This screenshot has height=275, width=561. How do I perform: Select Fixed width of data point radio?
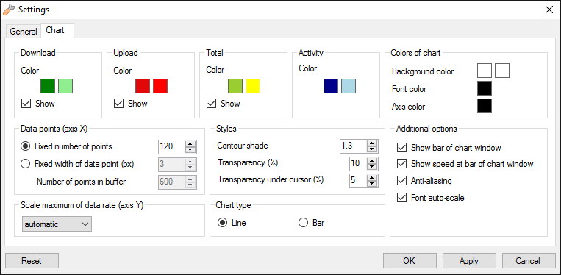26,164
